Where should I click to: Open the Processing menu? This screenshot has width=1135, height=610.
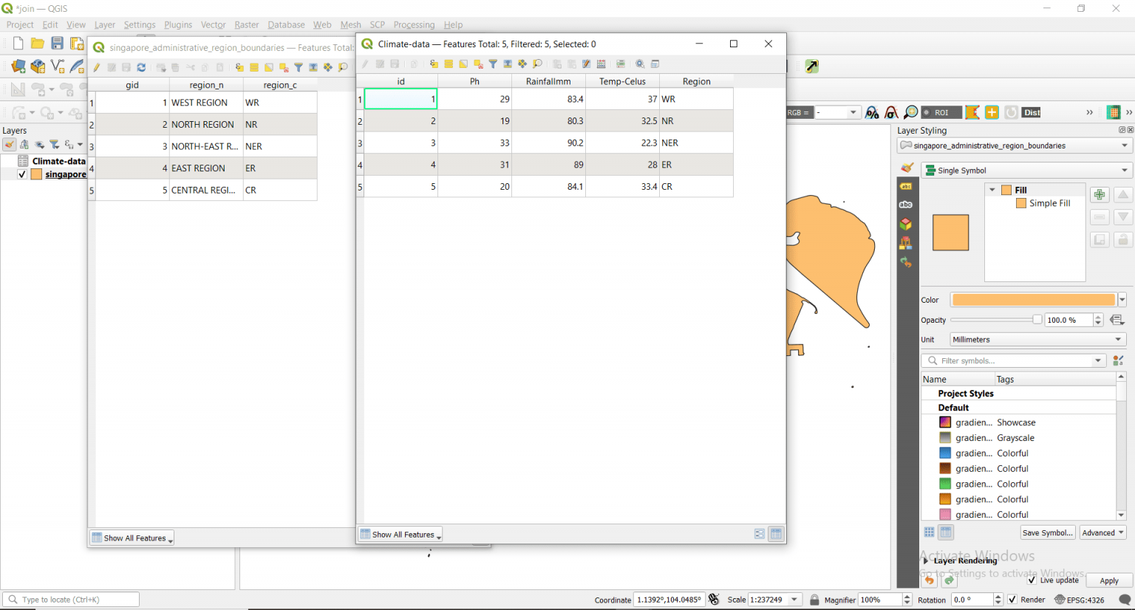click(x=414, y=24)
